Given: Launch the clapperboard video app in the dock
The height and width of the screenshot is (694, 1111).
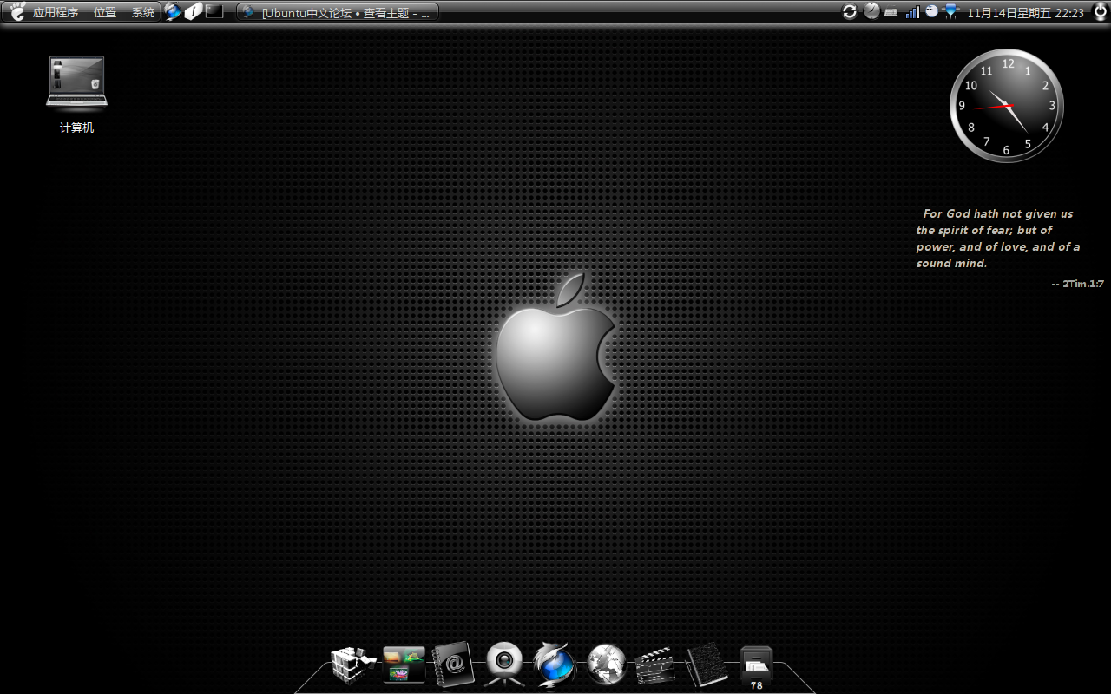Looking at the screenshot, I should [x=654, y=665].
